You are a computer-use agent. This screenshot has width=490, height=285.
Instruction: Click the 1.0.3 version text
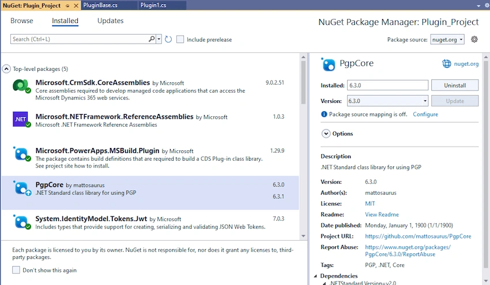coord(278,116)
